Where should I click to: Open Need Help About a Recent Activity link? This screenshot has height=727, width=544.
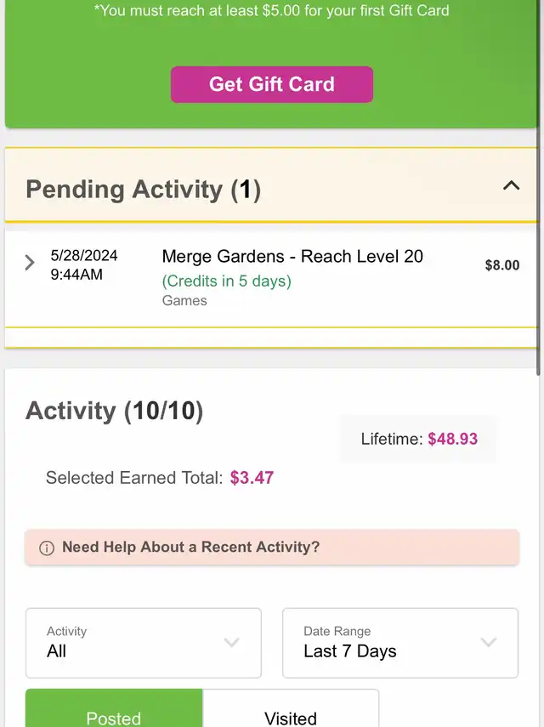tap(191, 548)
